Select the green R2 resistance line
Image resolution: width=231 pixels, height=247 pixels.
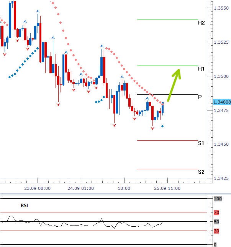[x=167, y=20]
